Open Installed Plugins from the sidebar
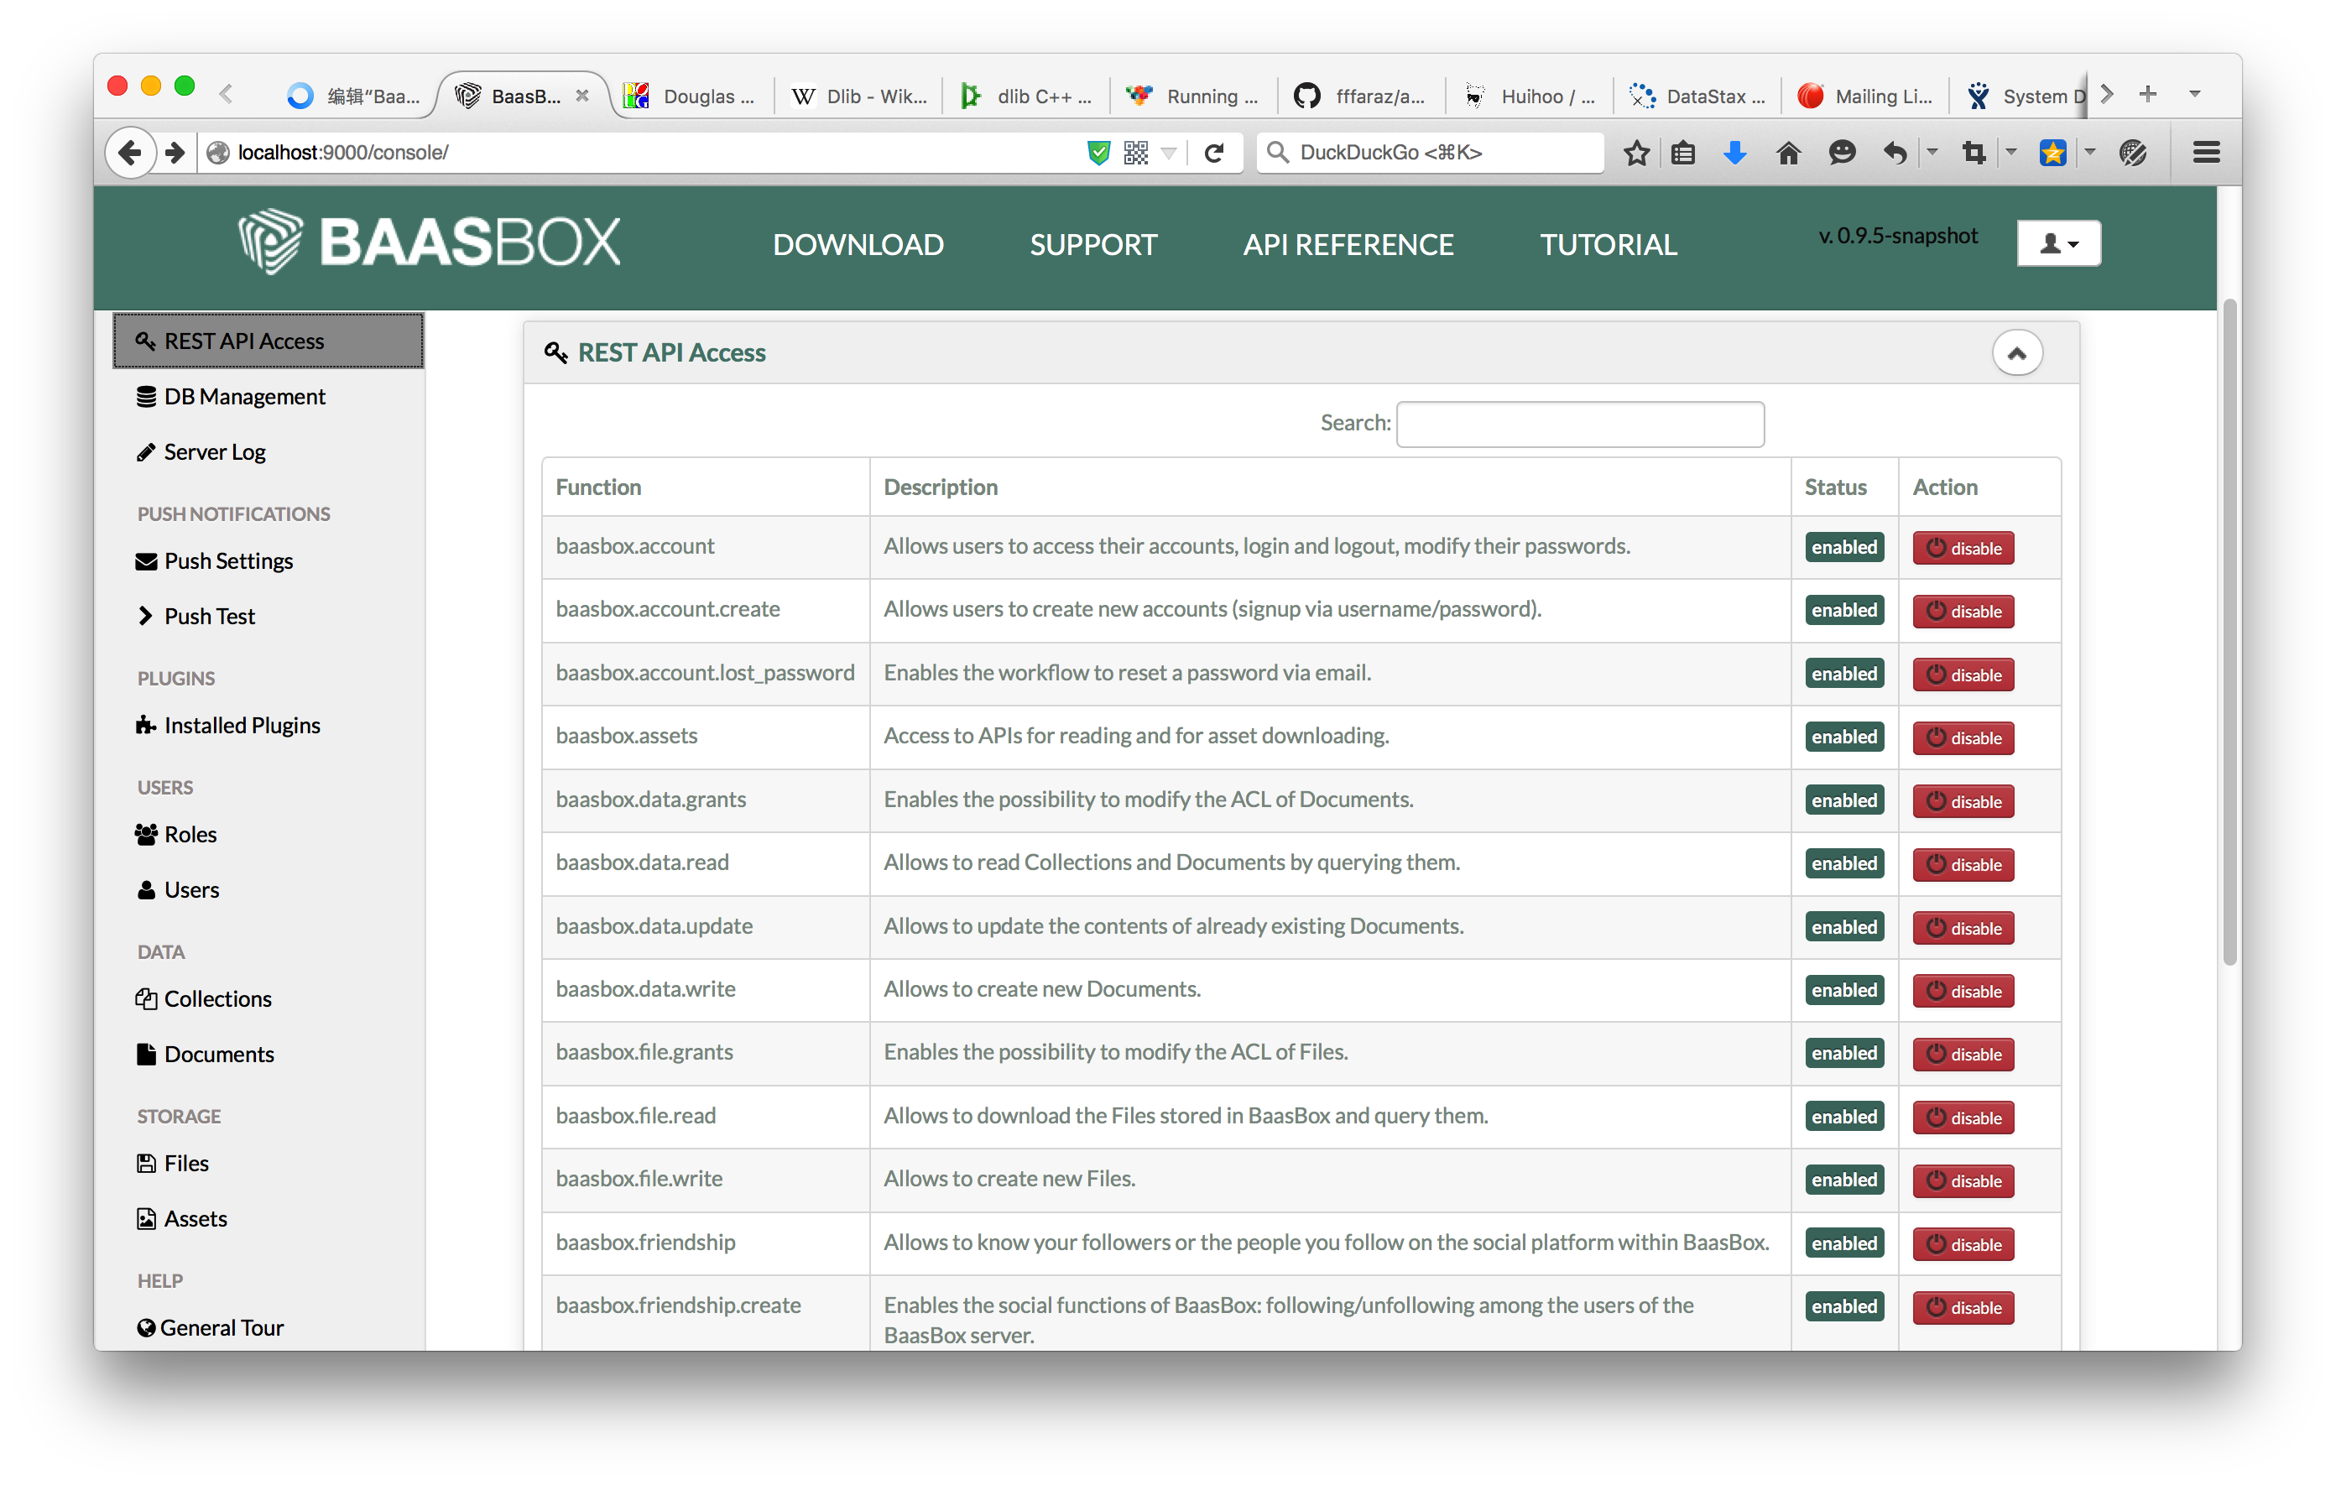The image size is (2336, 1485). pyautogui.click(x=241, y=726)
